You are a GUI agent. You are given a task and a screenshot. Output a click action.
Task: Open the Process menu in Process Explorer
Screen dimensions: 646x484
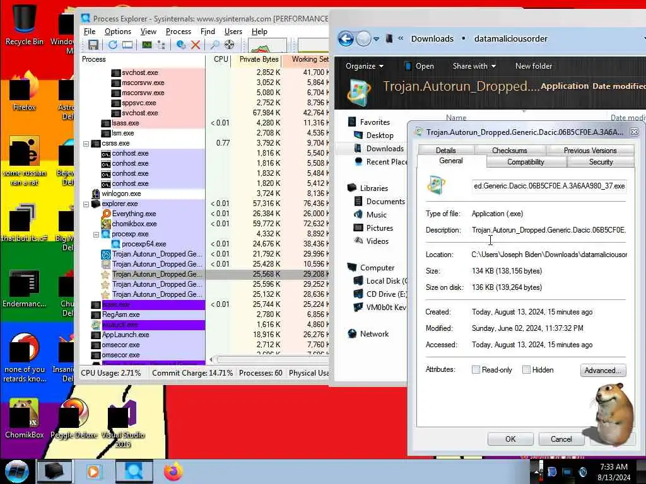tap(179, 32)
